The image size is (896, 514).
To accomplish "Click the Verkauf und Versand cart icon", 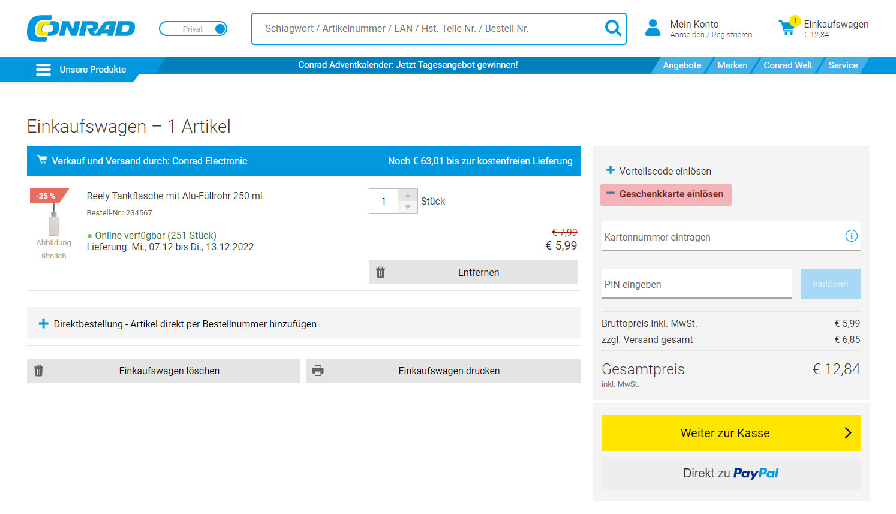I will (42, 160).
